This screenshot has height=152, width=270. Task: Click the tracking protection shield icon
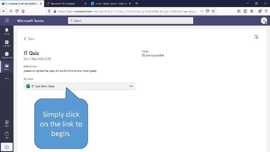tap(49, 11)
